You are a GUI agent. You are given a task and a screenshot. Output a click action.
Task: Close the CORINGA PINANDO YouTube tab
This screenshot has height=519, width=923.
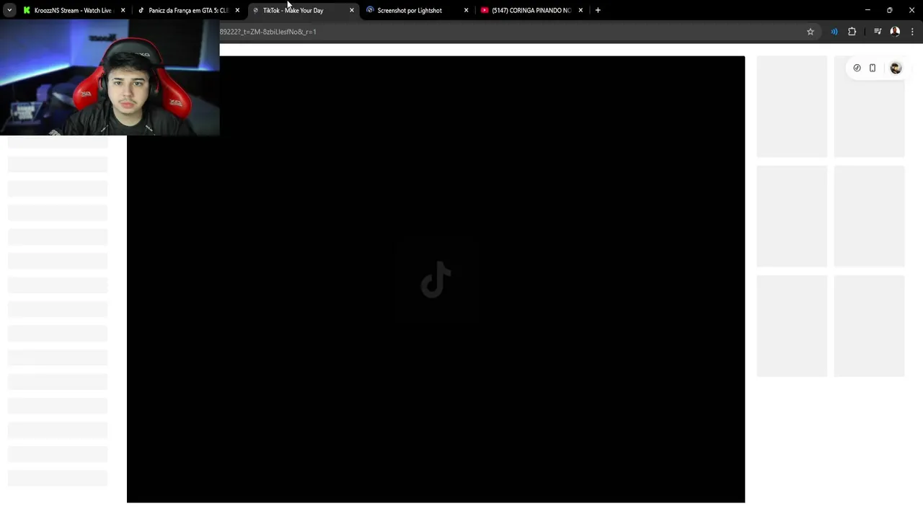point(580,10)
